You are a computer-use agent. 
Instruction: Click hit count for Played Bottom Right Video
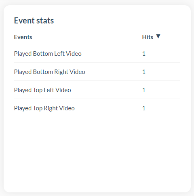[144, 72]
